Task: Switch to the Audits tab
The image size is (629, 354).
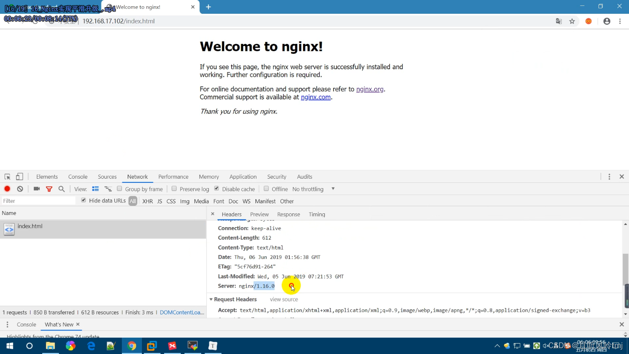Action: [x=305, y=177]
